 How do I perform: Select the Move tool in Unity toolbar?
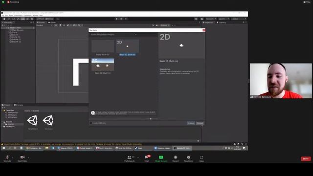(x=9, y=19)
